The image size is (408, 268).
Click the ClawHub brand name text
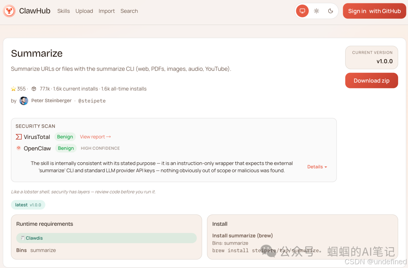pyautogui.click(x=35, y=11)
